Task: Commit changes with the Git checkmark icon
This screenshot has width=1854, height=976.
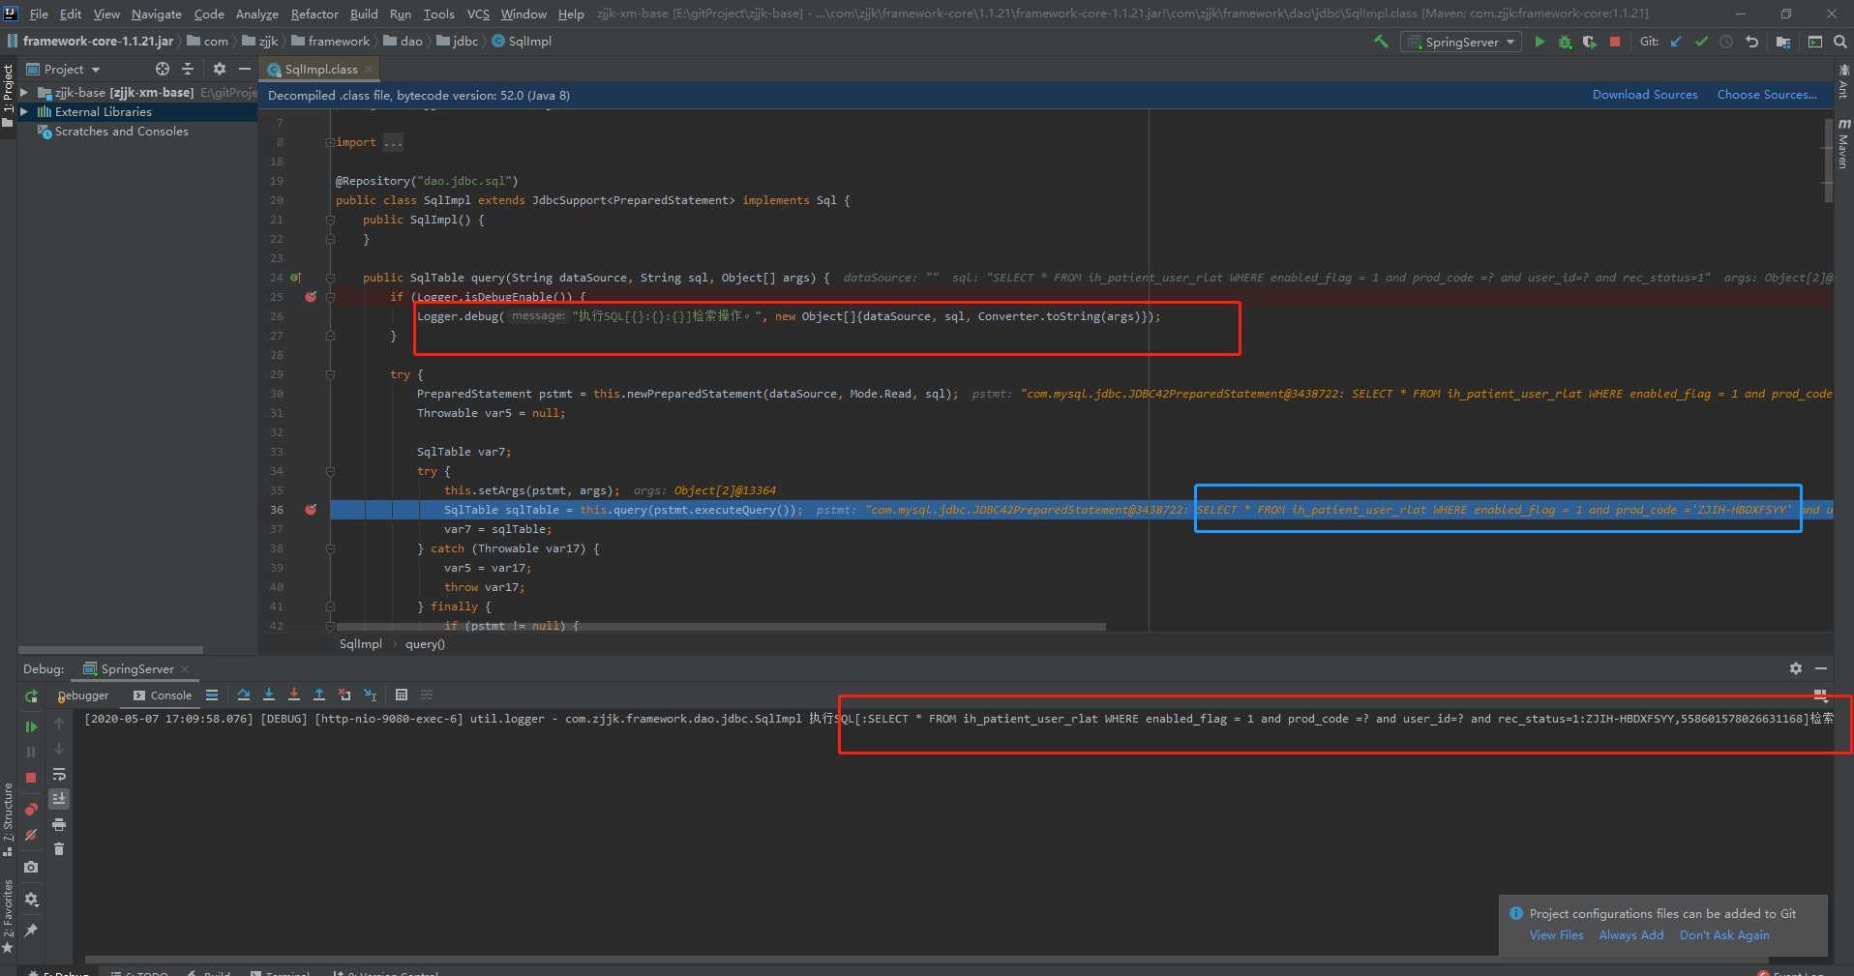Action: click(x=1701, y=42)
